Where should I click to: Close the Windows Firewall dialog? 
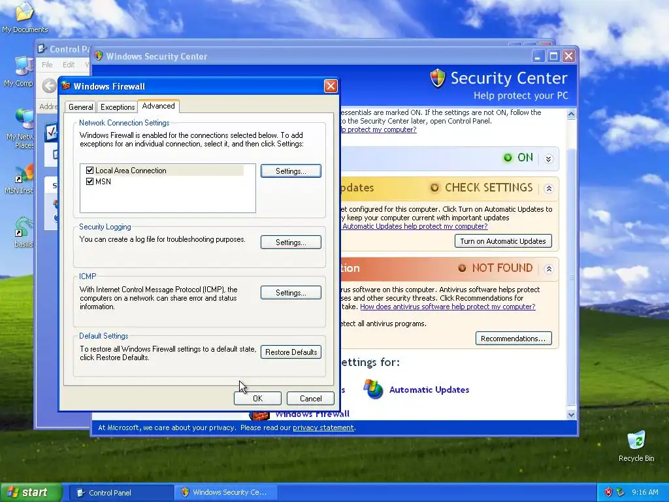click(x=331, y=86)
